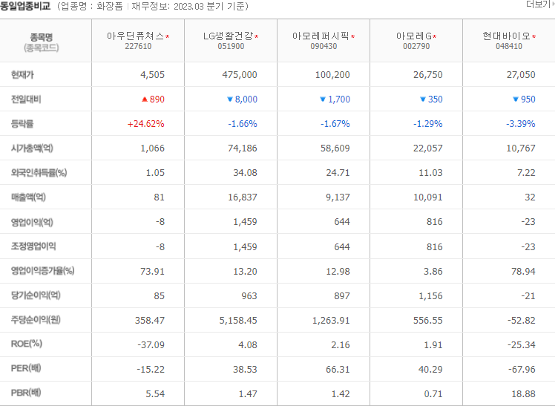Click net income value 1,156

tap(430, 296)
